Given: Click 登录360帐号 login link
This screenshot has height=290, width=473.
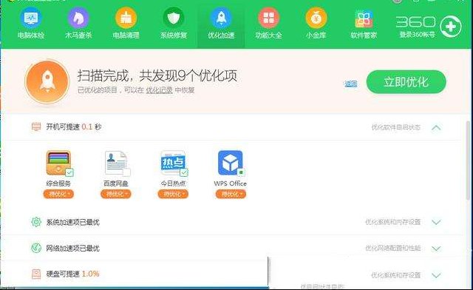Looking at the screenshot, I should 417,35.
